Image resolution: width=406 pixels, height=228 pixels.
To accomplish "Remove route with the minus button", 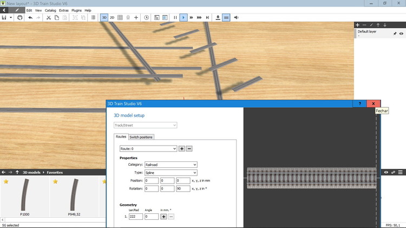I will 189,149.
